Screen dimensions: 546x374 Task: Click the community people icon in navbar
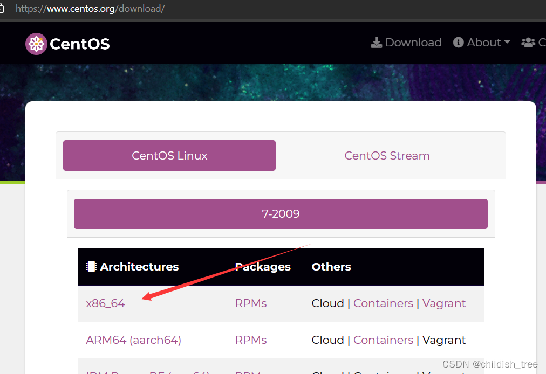(528, 43)
